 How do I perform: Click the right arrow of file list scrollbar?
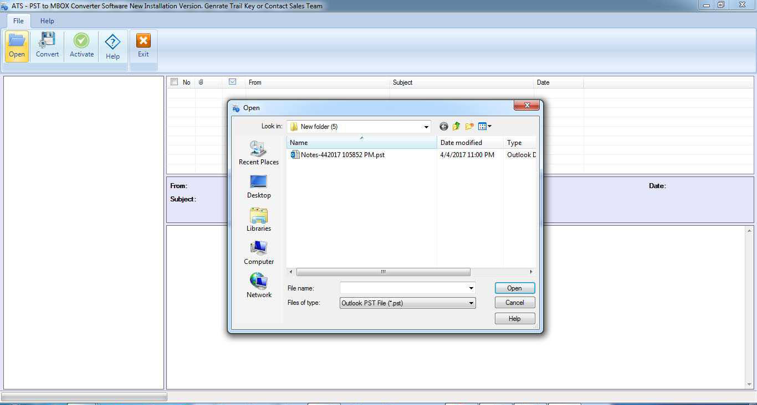point(531,272)
